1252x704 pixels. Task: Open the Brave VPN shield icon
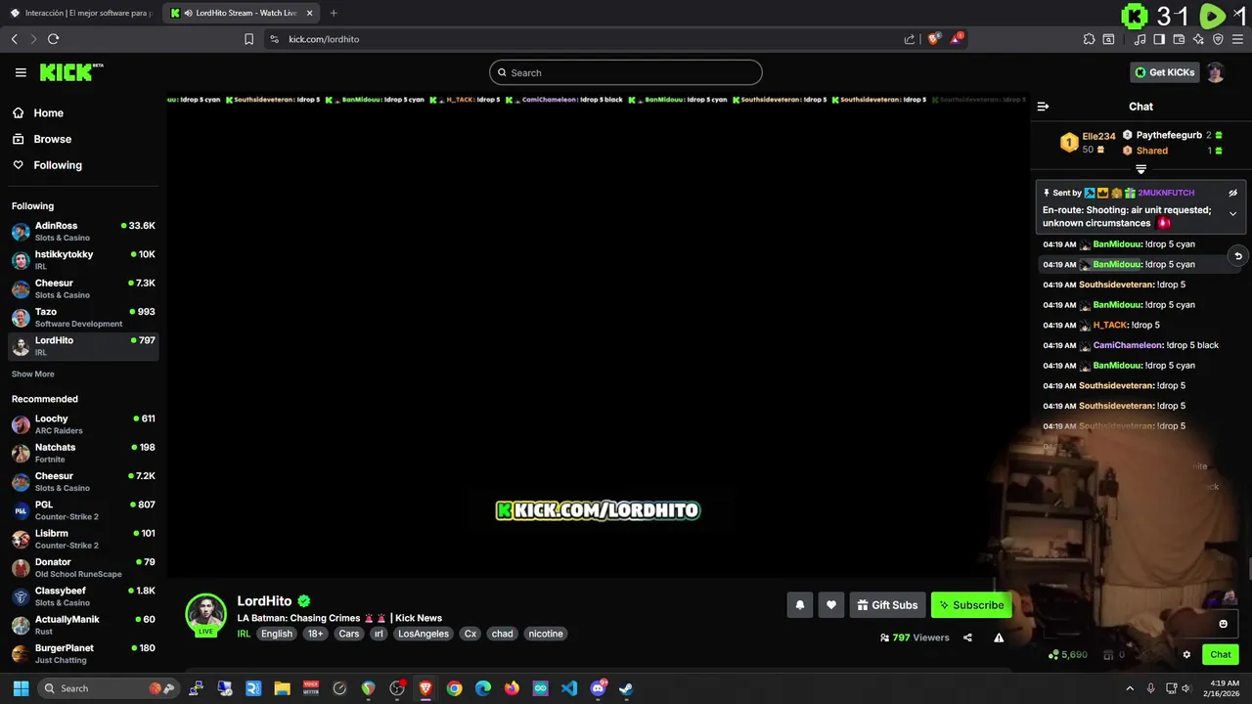1218,39
